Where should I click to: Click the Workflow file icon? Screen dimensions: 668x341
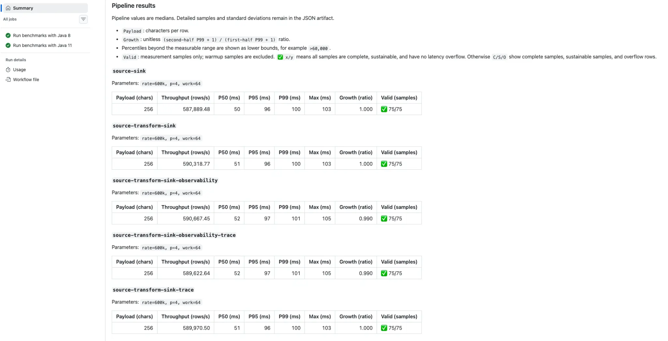(8, 79)
